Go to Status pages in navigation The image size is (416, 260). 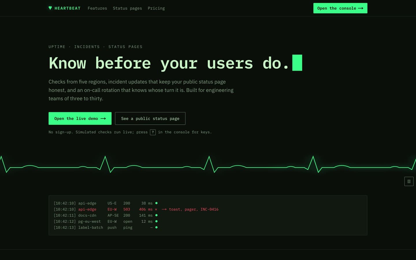(x=127, y=8)
